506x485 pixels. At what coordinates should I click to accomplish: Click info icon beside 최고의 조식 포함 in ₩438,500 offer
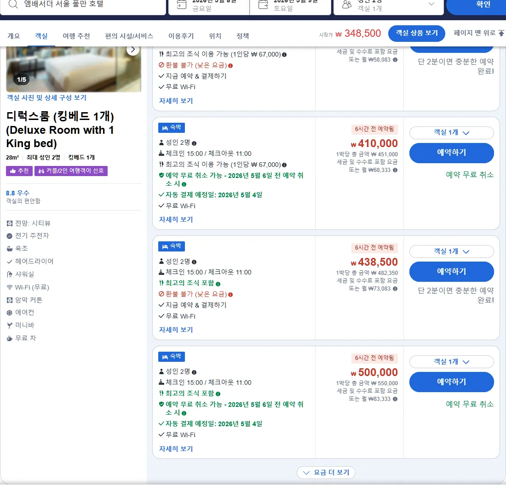click(x=218, y=284)
